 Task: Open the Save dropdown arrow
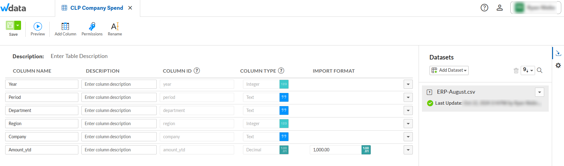pyautogui.click(x=18, y=25)
